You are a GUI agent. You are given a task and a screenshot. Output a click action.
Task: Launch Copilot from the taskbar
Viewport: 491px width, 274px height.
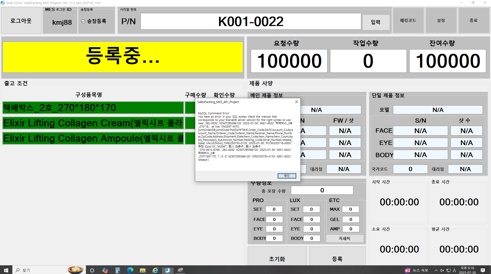[x=105, y=270]
